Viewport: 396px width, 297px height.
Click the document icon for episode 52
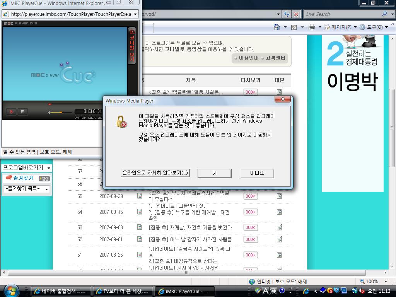click(139, 239)
